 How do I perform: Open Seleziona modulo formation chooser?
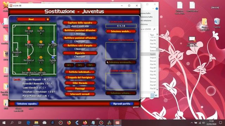(121, 31)
